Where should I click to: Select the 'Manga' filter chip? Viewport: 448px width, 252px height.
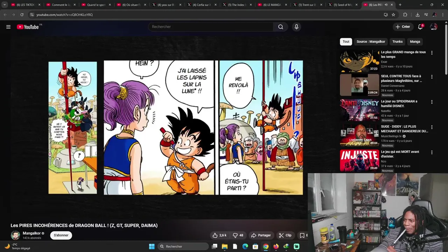(x=415, y=42)
